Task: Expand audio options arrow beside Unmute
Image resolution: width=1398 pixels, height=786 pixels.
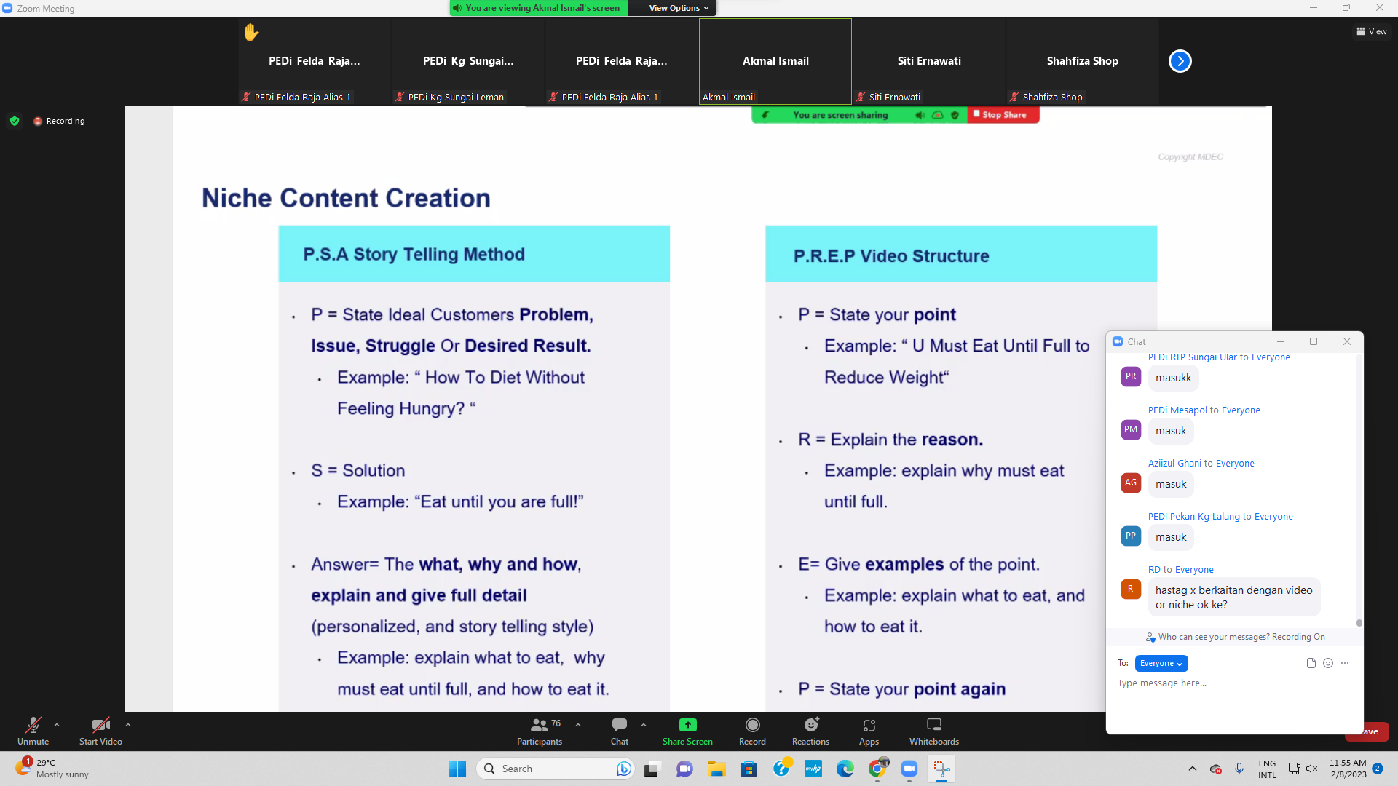Action: point(57,725)
